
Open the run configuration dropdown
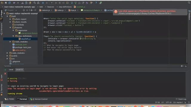tap(52, 3)
